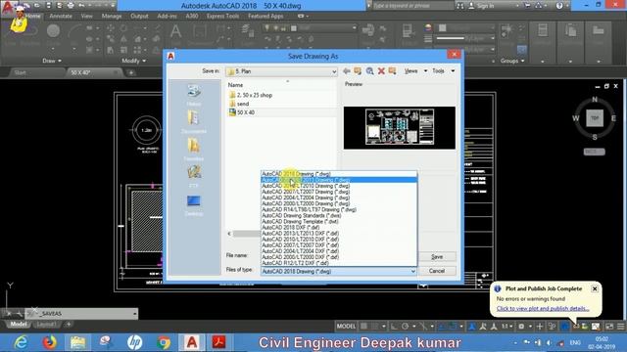Open Desktop place in Save dialog sidebar
This screenshot has width=627, height=352.
(x=194, y=205)
